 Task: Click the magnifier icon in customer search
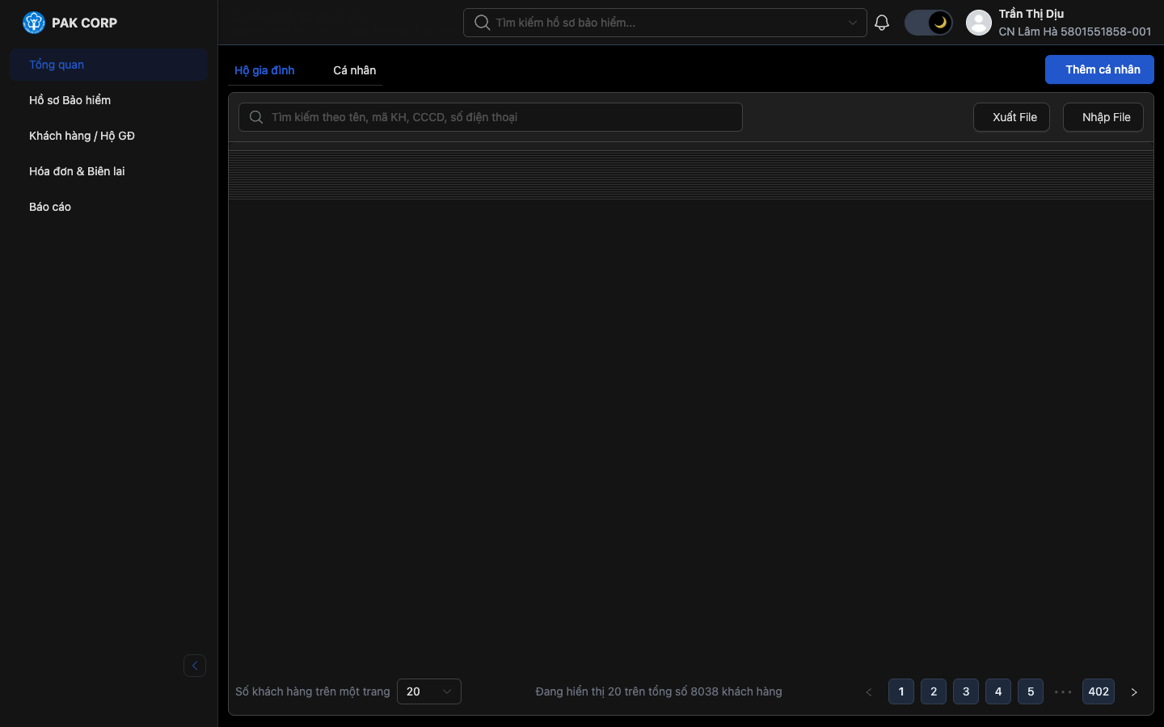click(x=256, y=117)
